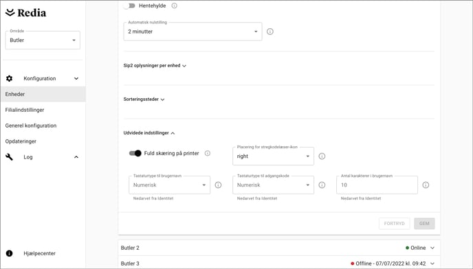Open info icon for Placering for stregkodelæser-ikon
This screenshot has width=473, height=269.
[x=322, y=156]
